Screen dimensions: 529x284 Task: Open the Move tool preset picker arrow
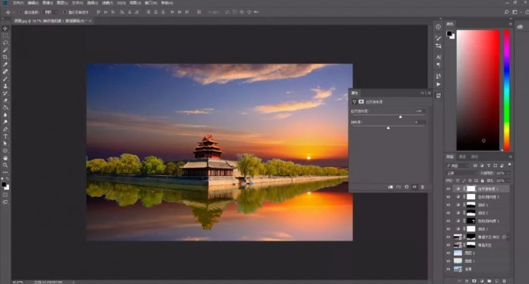[x=14, y=12]
